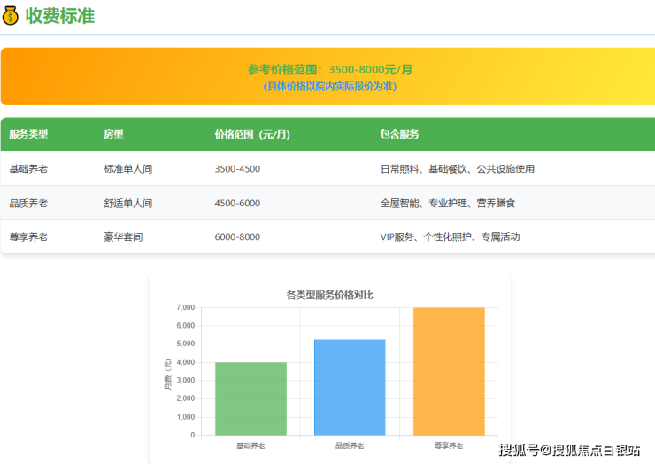Click the 4500-6000 price cell
This screenshot has height=464, width=655.
click(x=237, y=203)
